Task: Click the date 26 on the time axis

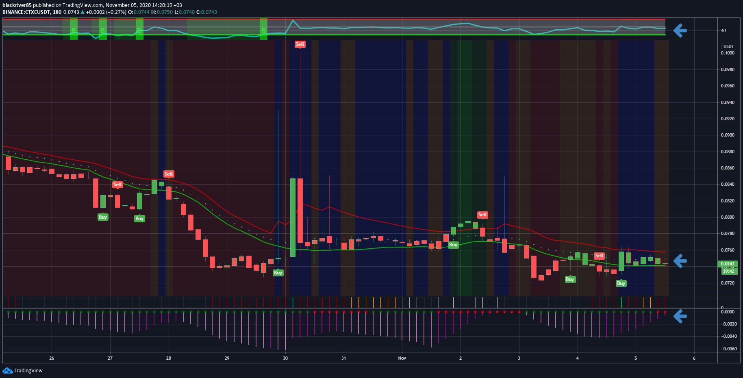Action: pos(52,358)
